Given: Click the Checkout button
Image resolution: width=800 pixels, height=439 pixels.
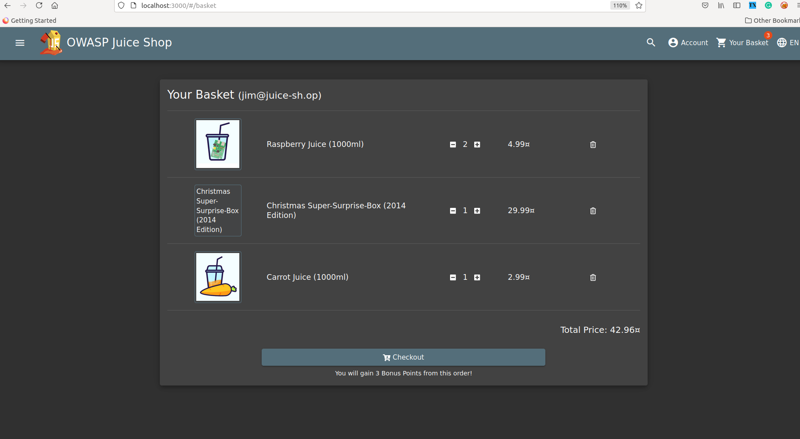Looking at the screenshot, I should pyautogui.click(x=403, y=357).
